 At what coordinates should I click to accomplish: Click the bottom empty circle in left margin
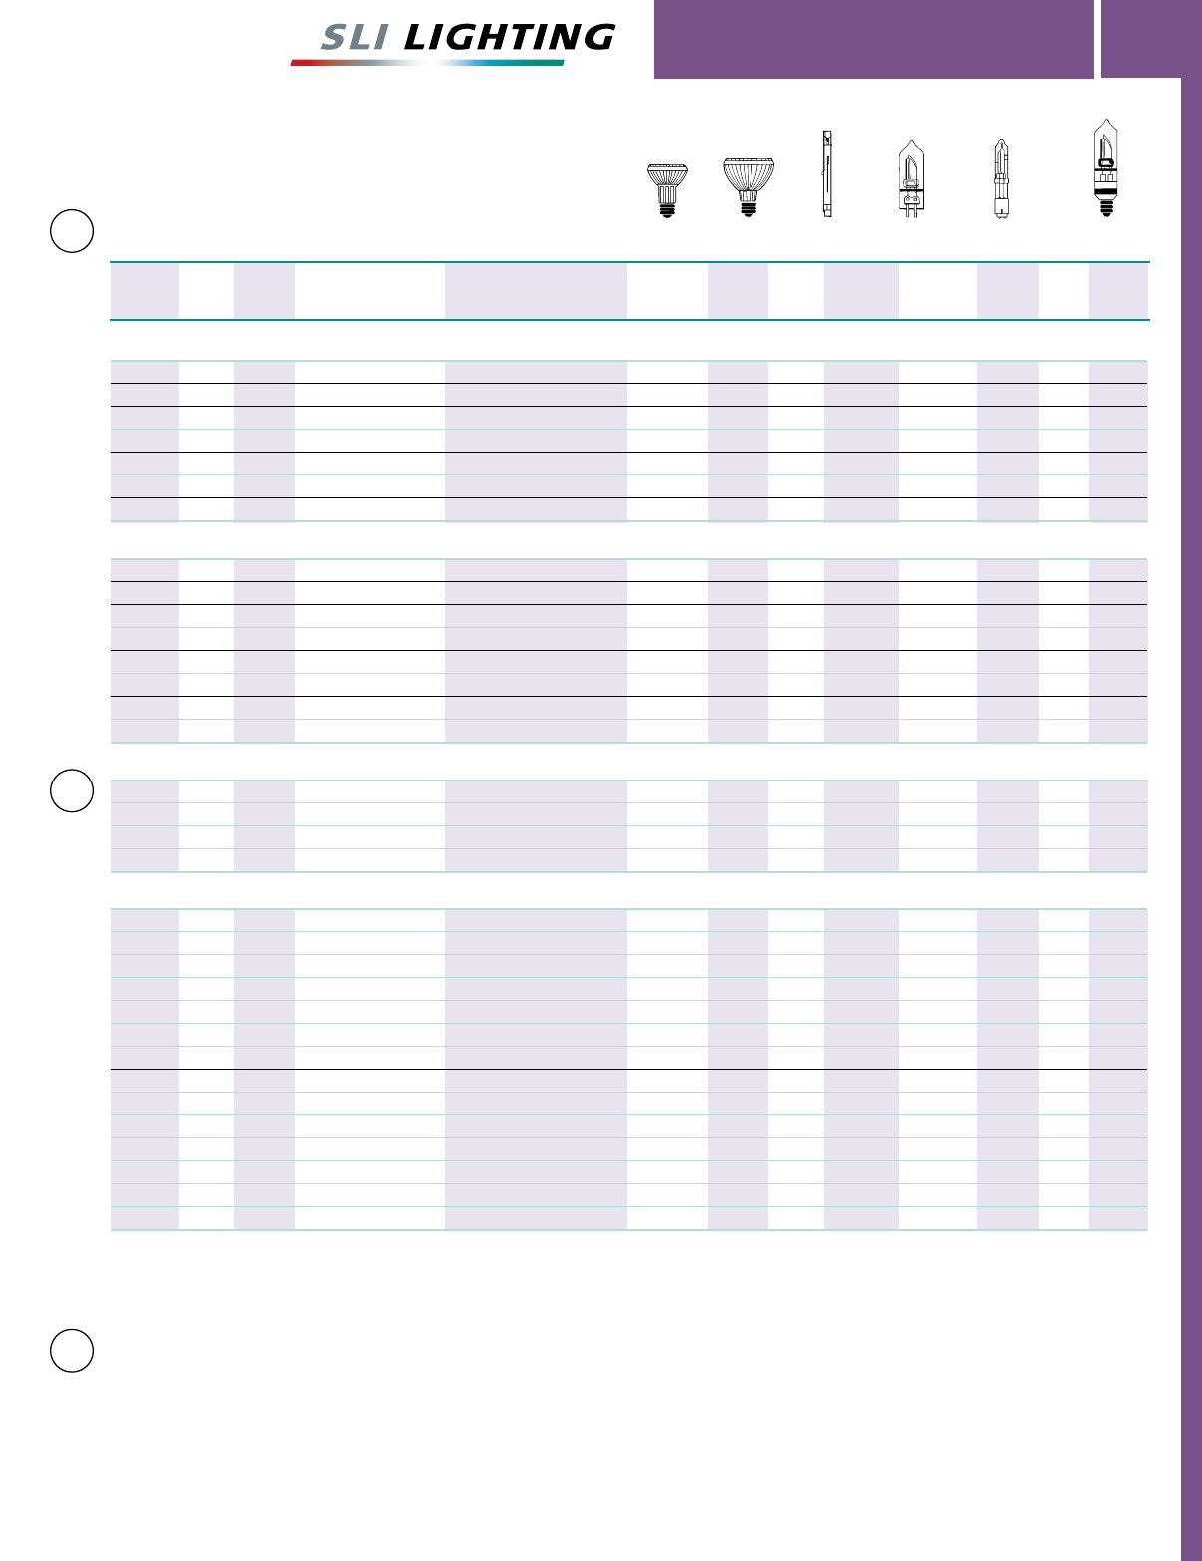pyautogui.click(x=72, y=1350)
